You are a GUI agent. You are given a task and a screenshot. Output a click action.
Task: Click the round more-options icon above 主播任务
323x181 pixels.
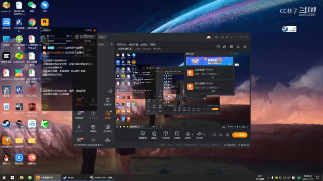click(110, 91)
